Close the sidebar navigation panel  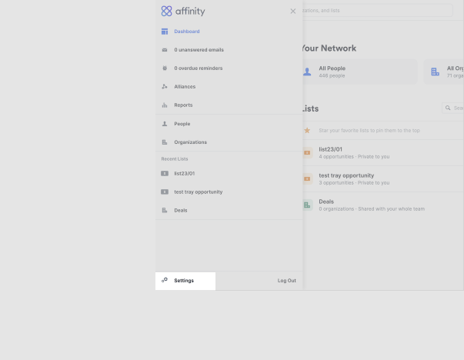point(293,12)
